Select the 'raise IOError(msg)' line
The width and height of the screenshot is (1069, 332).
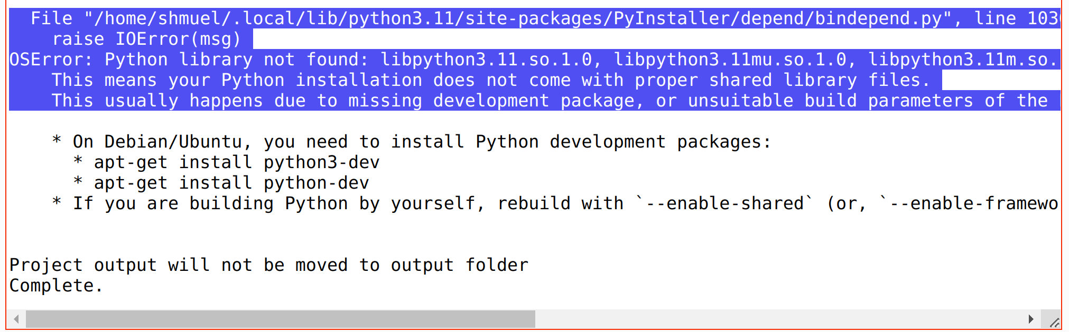click(148, 38)
